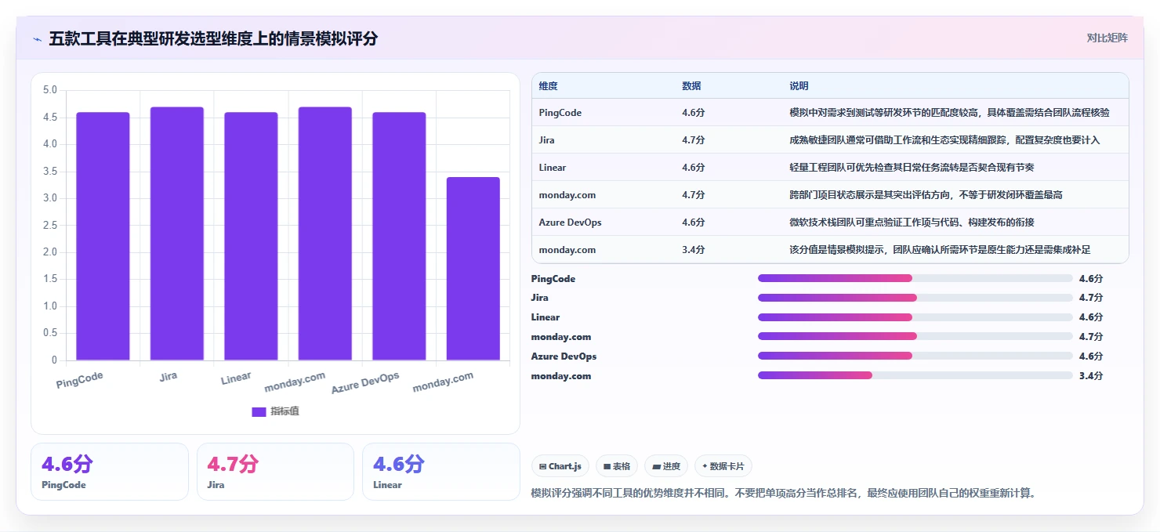Click the 数据 column header
The width and height of the screenshot is (1160, 532).
(691, 86)
